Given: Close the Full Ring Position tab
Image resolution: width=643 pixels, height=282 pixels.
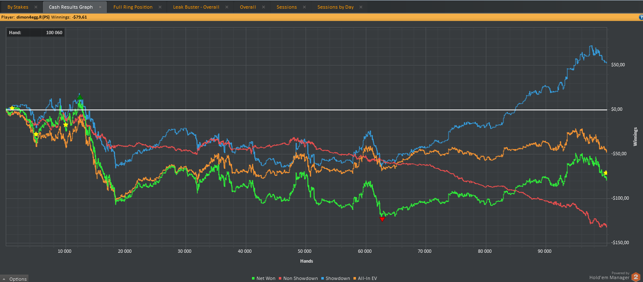Looking at the screenshot, I should (x=160, y=7).
